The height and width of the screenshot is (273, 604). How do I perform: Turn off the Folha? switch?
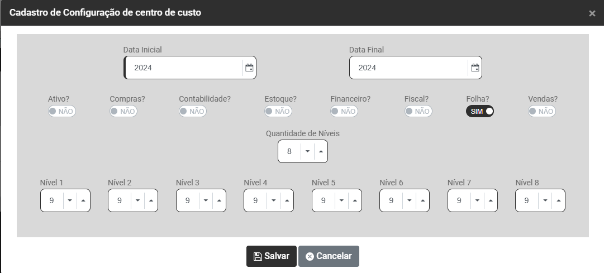480,111
